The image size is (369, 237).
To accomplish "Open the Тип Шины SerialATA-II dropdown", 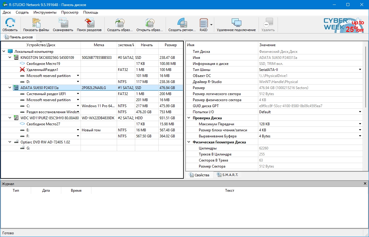I will coord(360,70).
